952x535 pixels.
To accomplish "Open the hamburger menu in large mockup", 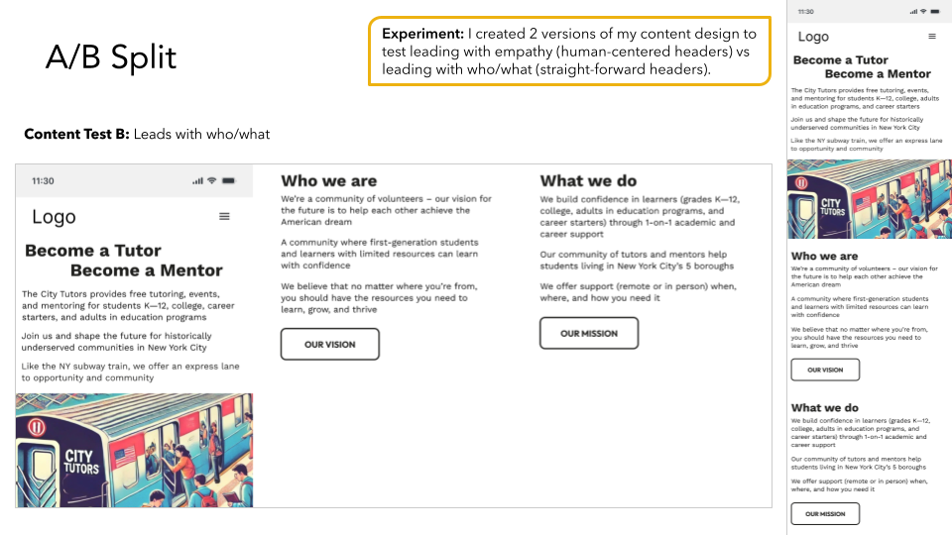I will click(224, 217).
